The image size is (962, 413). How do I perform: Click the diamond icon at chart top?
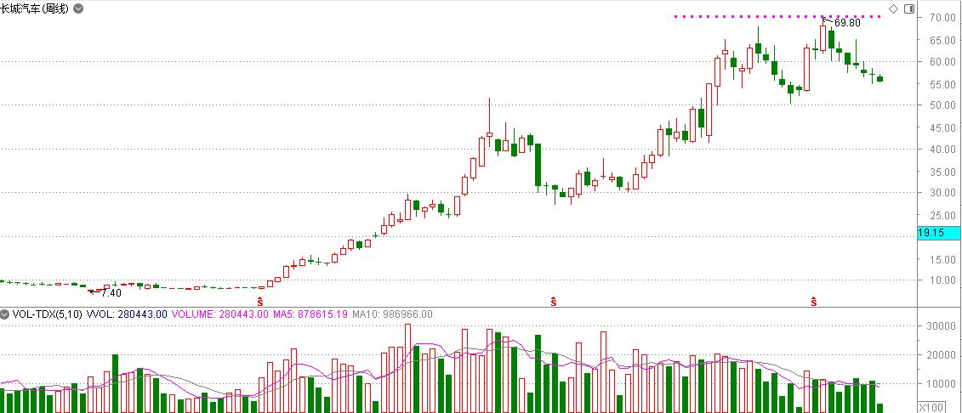coord(893,8)
